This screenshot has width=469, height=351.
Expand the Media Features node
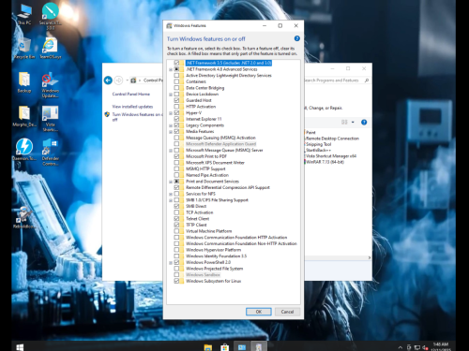click(171, 132)
